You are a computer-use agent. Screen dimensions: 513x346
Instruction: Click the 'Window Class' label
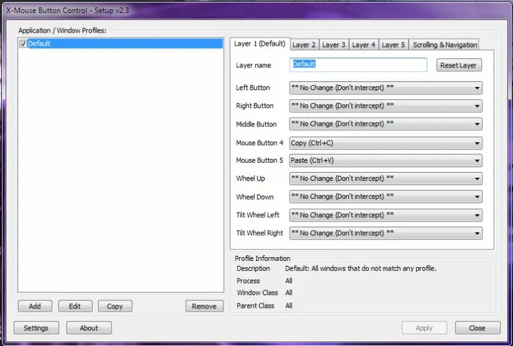click(x=257, y=292)
